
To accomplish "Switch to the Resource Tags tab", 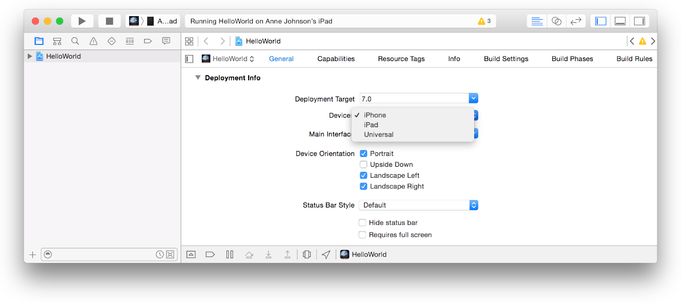I will point(401,59).
